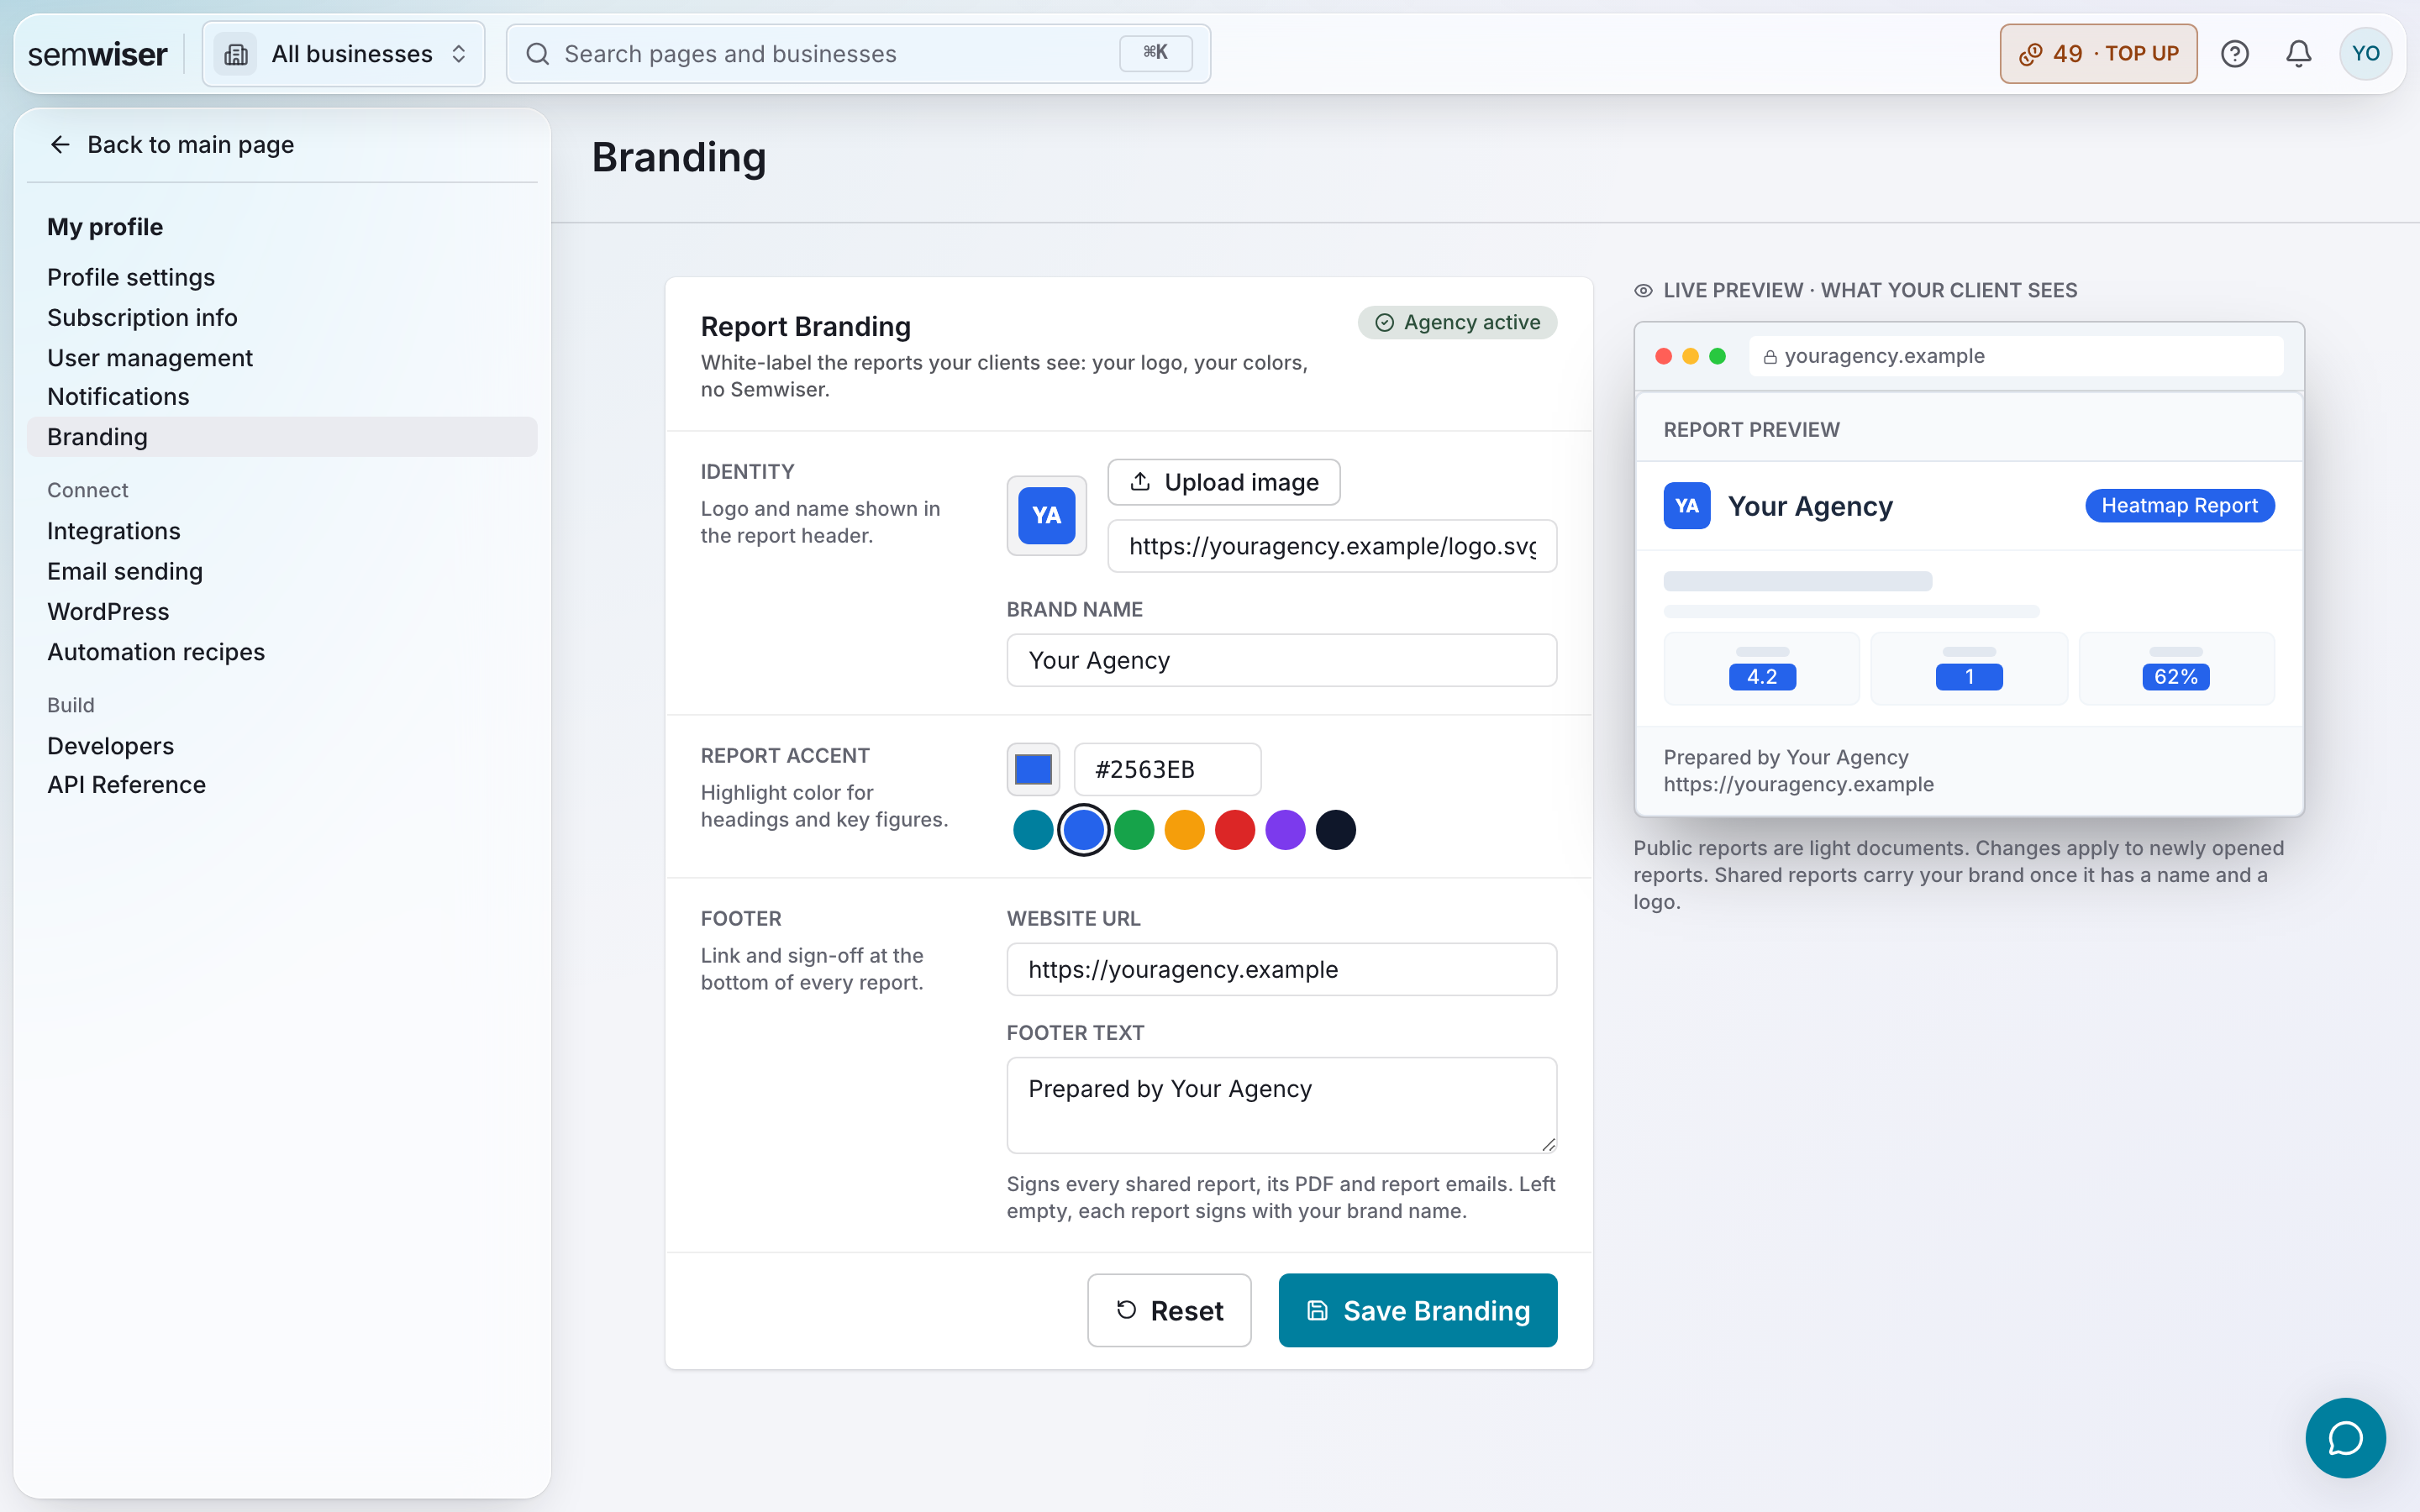This screenshot has height=1512, width=2420.
Task: Click the logo URL input field
Action: click(1332, 546)
